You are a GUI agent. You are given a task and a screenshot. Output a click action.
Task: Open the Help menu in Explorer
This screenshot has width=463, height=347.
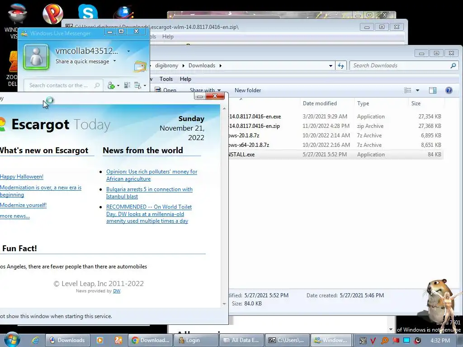[x=185, y=79]
